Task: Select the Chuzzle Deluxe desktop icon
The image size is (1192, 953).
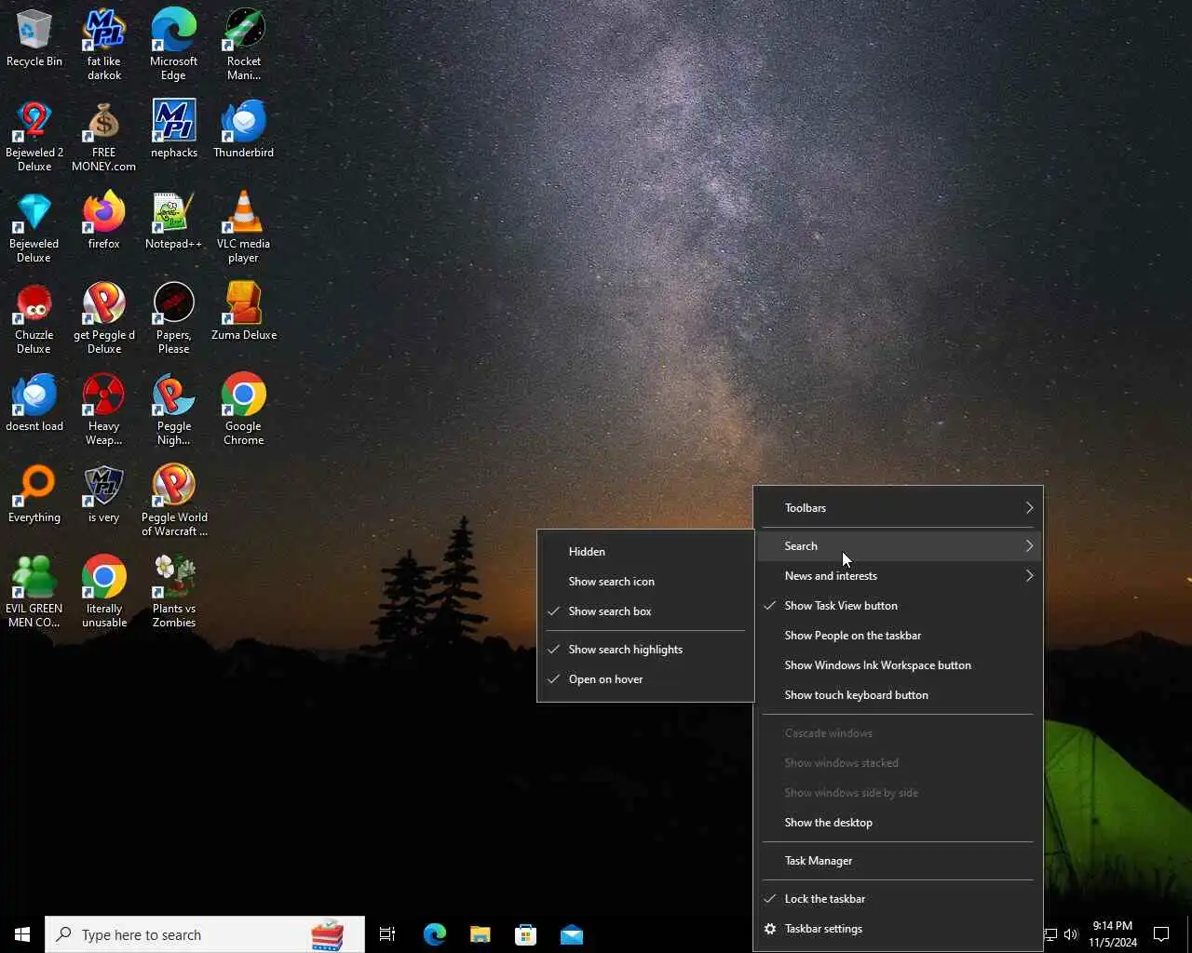Action: 34,318
